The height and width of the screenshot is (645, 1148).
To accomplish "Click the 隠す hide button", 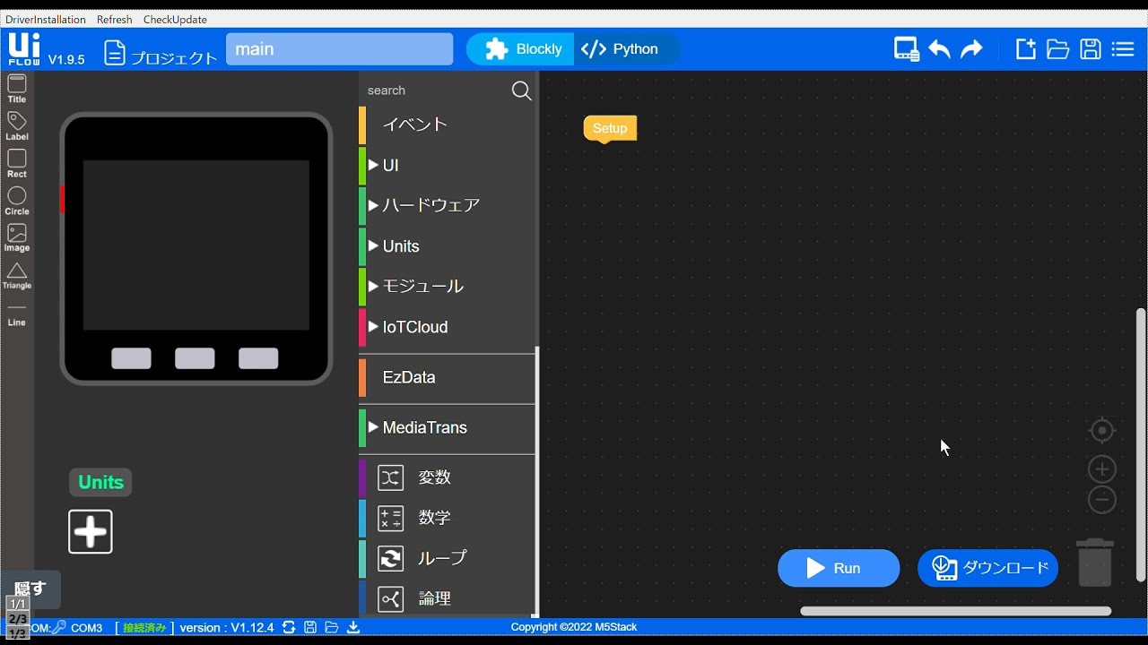I will coord(30,589).
